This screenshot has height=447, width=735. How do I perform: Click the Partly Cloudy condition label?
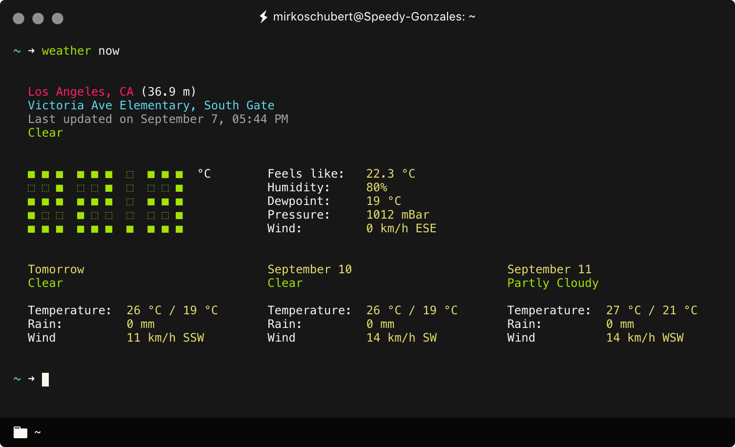553,283
